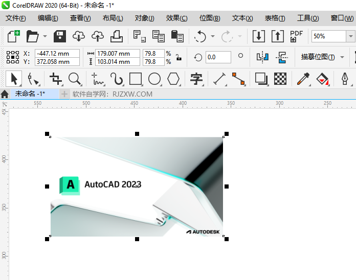Select the Drop Shadow tool

pos(261,79)
